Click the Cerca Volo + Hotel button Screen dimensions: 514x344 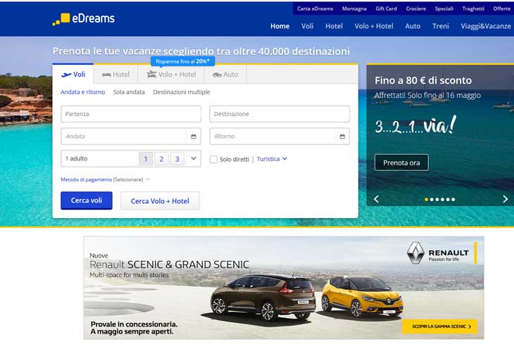(160, 200)
